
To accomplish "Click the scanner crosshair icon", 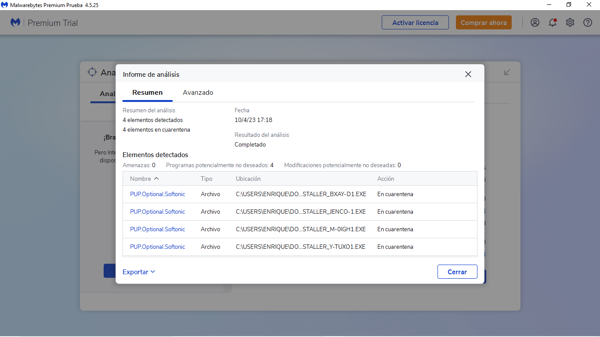I will pyautogui.click(x=92, y=72).
